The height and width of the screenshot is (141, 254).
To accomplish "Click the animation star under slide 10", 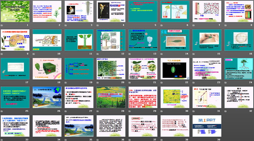I will 34,54.
